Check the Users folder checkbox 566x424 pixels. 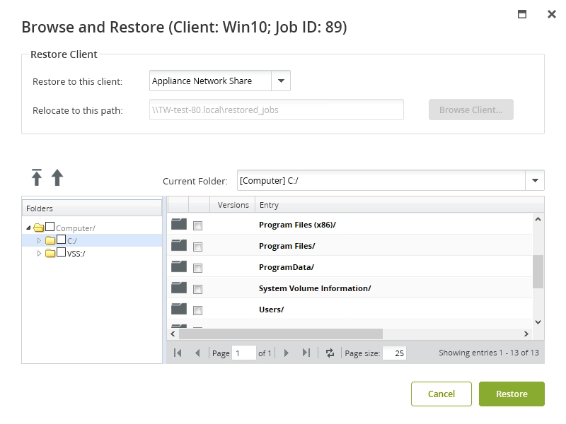pyautogui.click(x=197, y=310)
